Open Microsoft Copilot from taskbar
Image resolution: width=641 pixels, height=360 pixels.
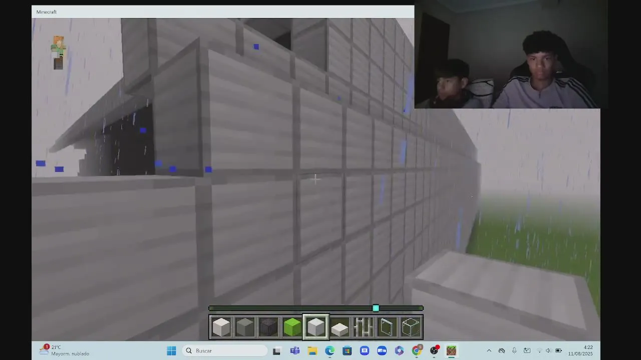[x=399, y=351]
